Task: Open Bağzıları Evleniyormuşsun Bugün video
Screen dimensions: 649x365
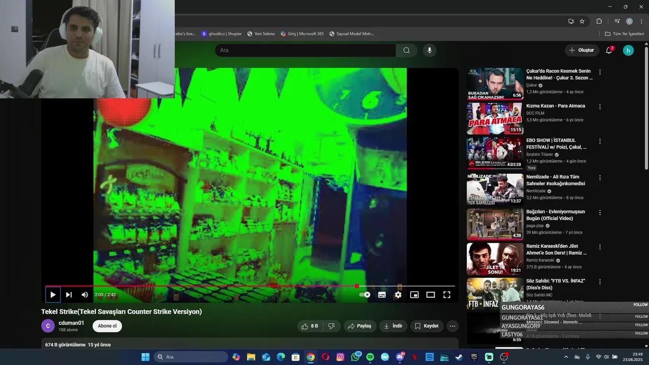Action: 556,215
